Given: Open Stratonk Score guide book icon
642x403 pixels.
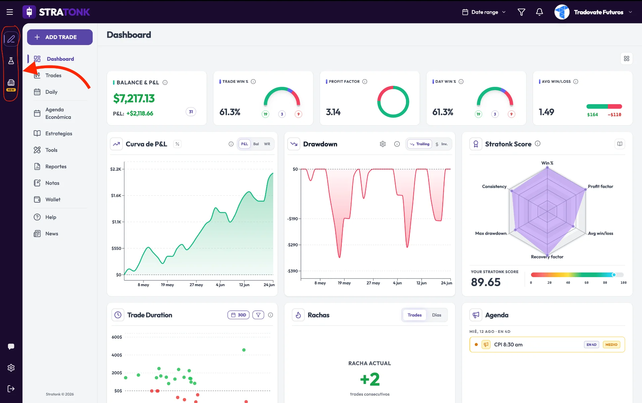Looking at the screenshot, I should pos(620,144).
